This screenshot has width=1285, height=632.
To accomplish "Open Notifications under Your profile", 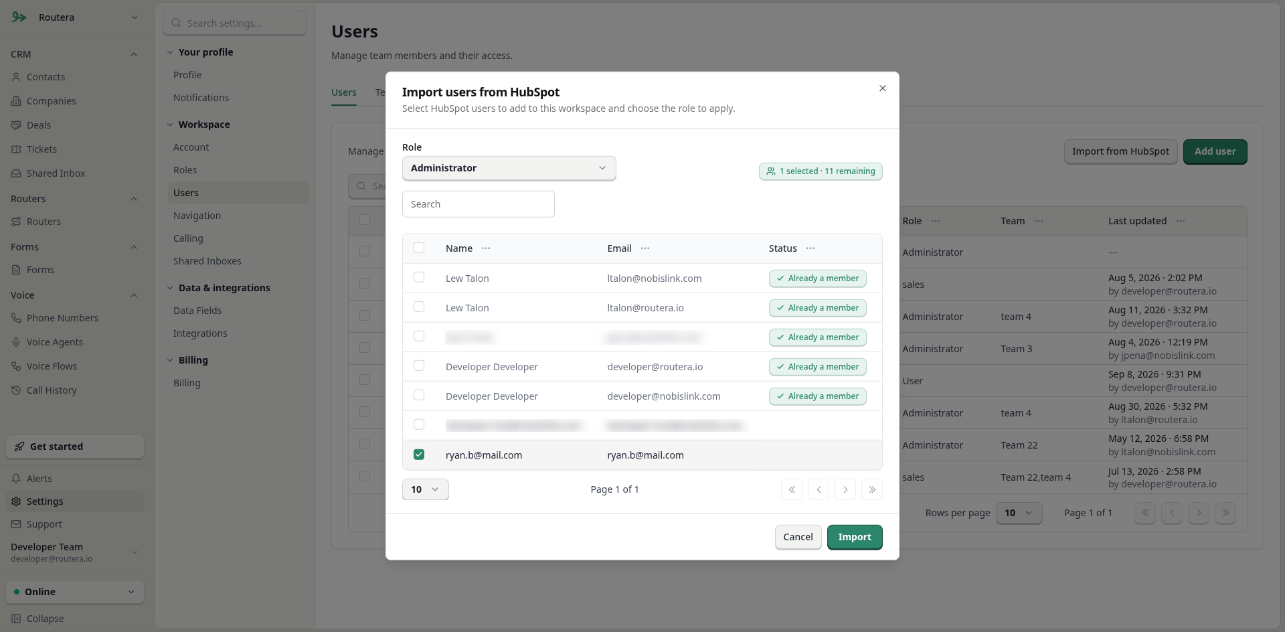I will pos(201,98).
